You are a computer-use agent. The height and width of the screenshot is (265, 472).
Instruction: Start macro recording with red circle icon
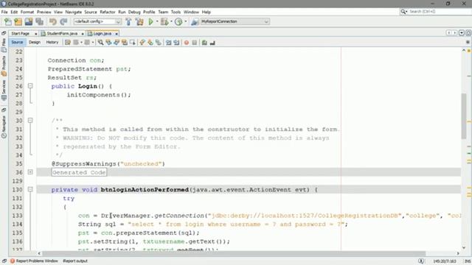187,43
